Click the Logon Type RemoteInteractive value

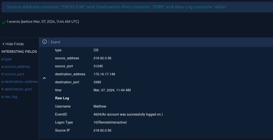click(x=110, y=122)
